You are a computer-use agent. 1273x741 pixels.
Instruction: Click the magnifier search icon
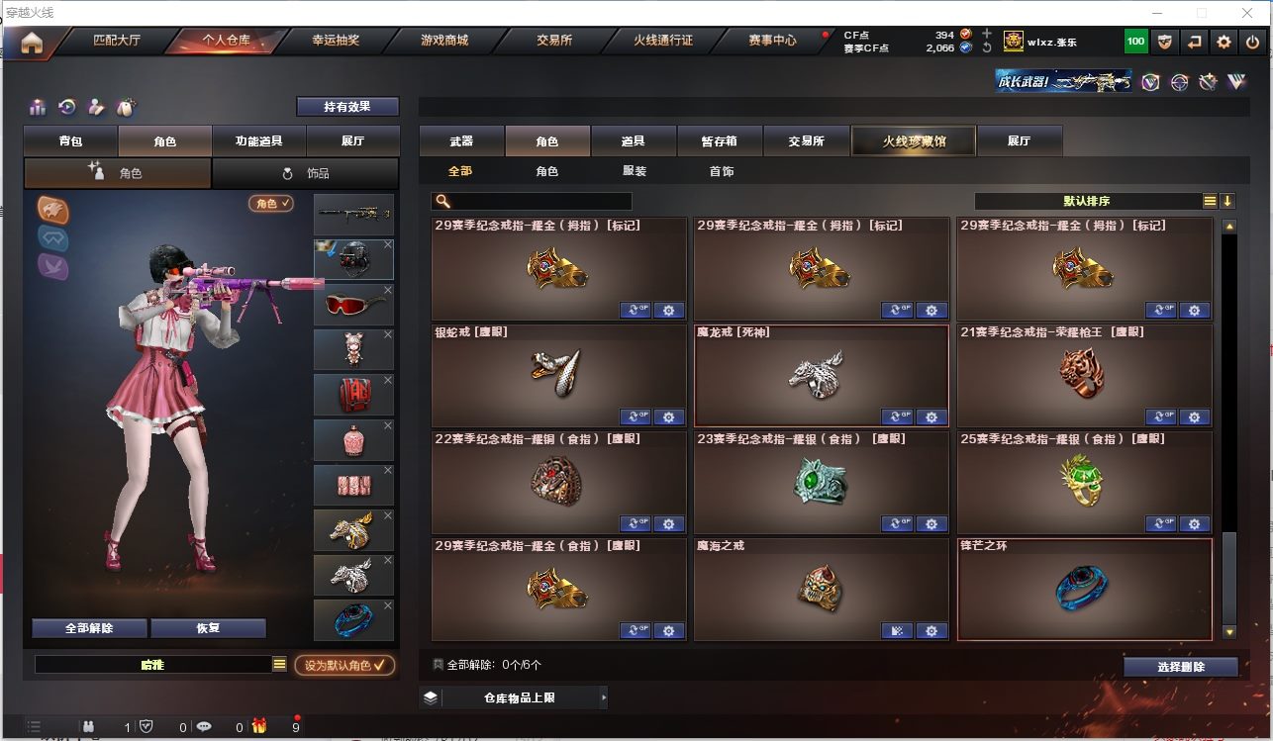point(443,201)
